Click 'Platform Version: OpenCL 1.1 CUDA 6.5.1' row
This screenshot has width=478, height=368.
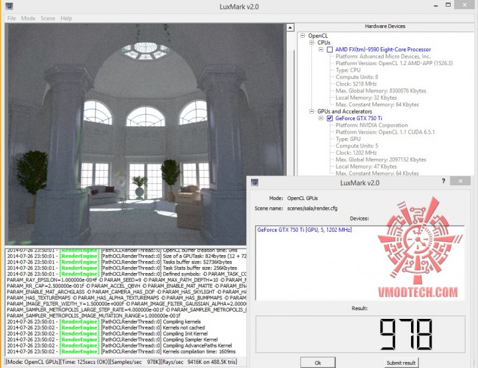(385, 132)
